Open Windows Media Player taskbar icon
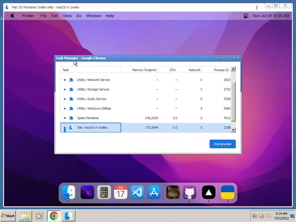Viewport: 296px width, 222px height. click(39, 216)
